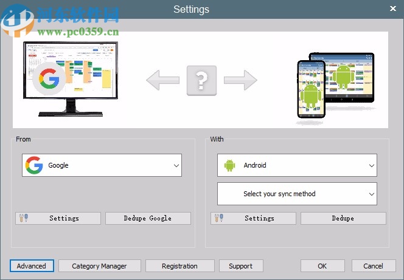Screen dimensions: 404x280
Task: Open the Support dialog
Action: pyautogui.click(x=241, y=266)
